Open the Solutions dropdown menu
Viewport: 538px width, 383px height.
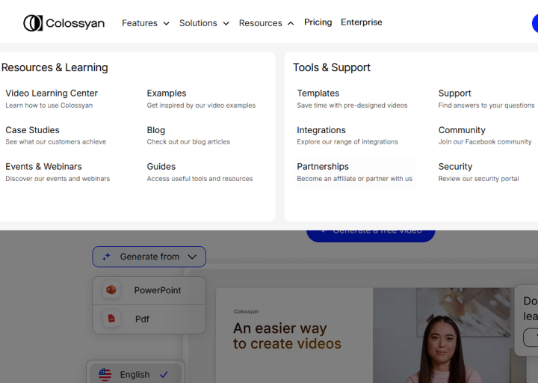pyautogui.click(x=203, y=23)
